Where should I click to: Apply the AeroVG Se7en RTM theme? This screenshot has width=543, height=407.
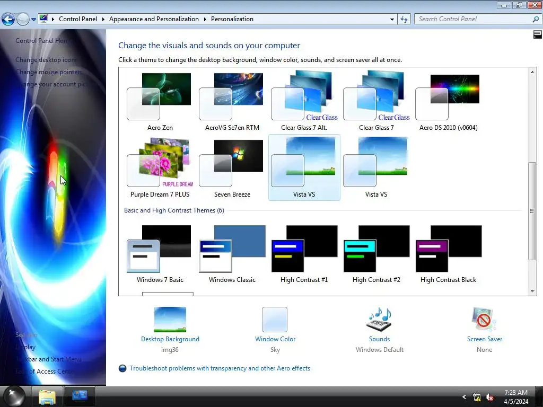[232, 100]
